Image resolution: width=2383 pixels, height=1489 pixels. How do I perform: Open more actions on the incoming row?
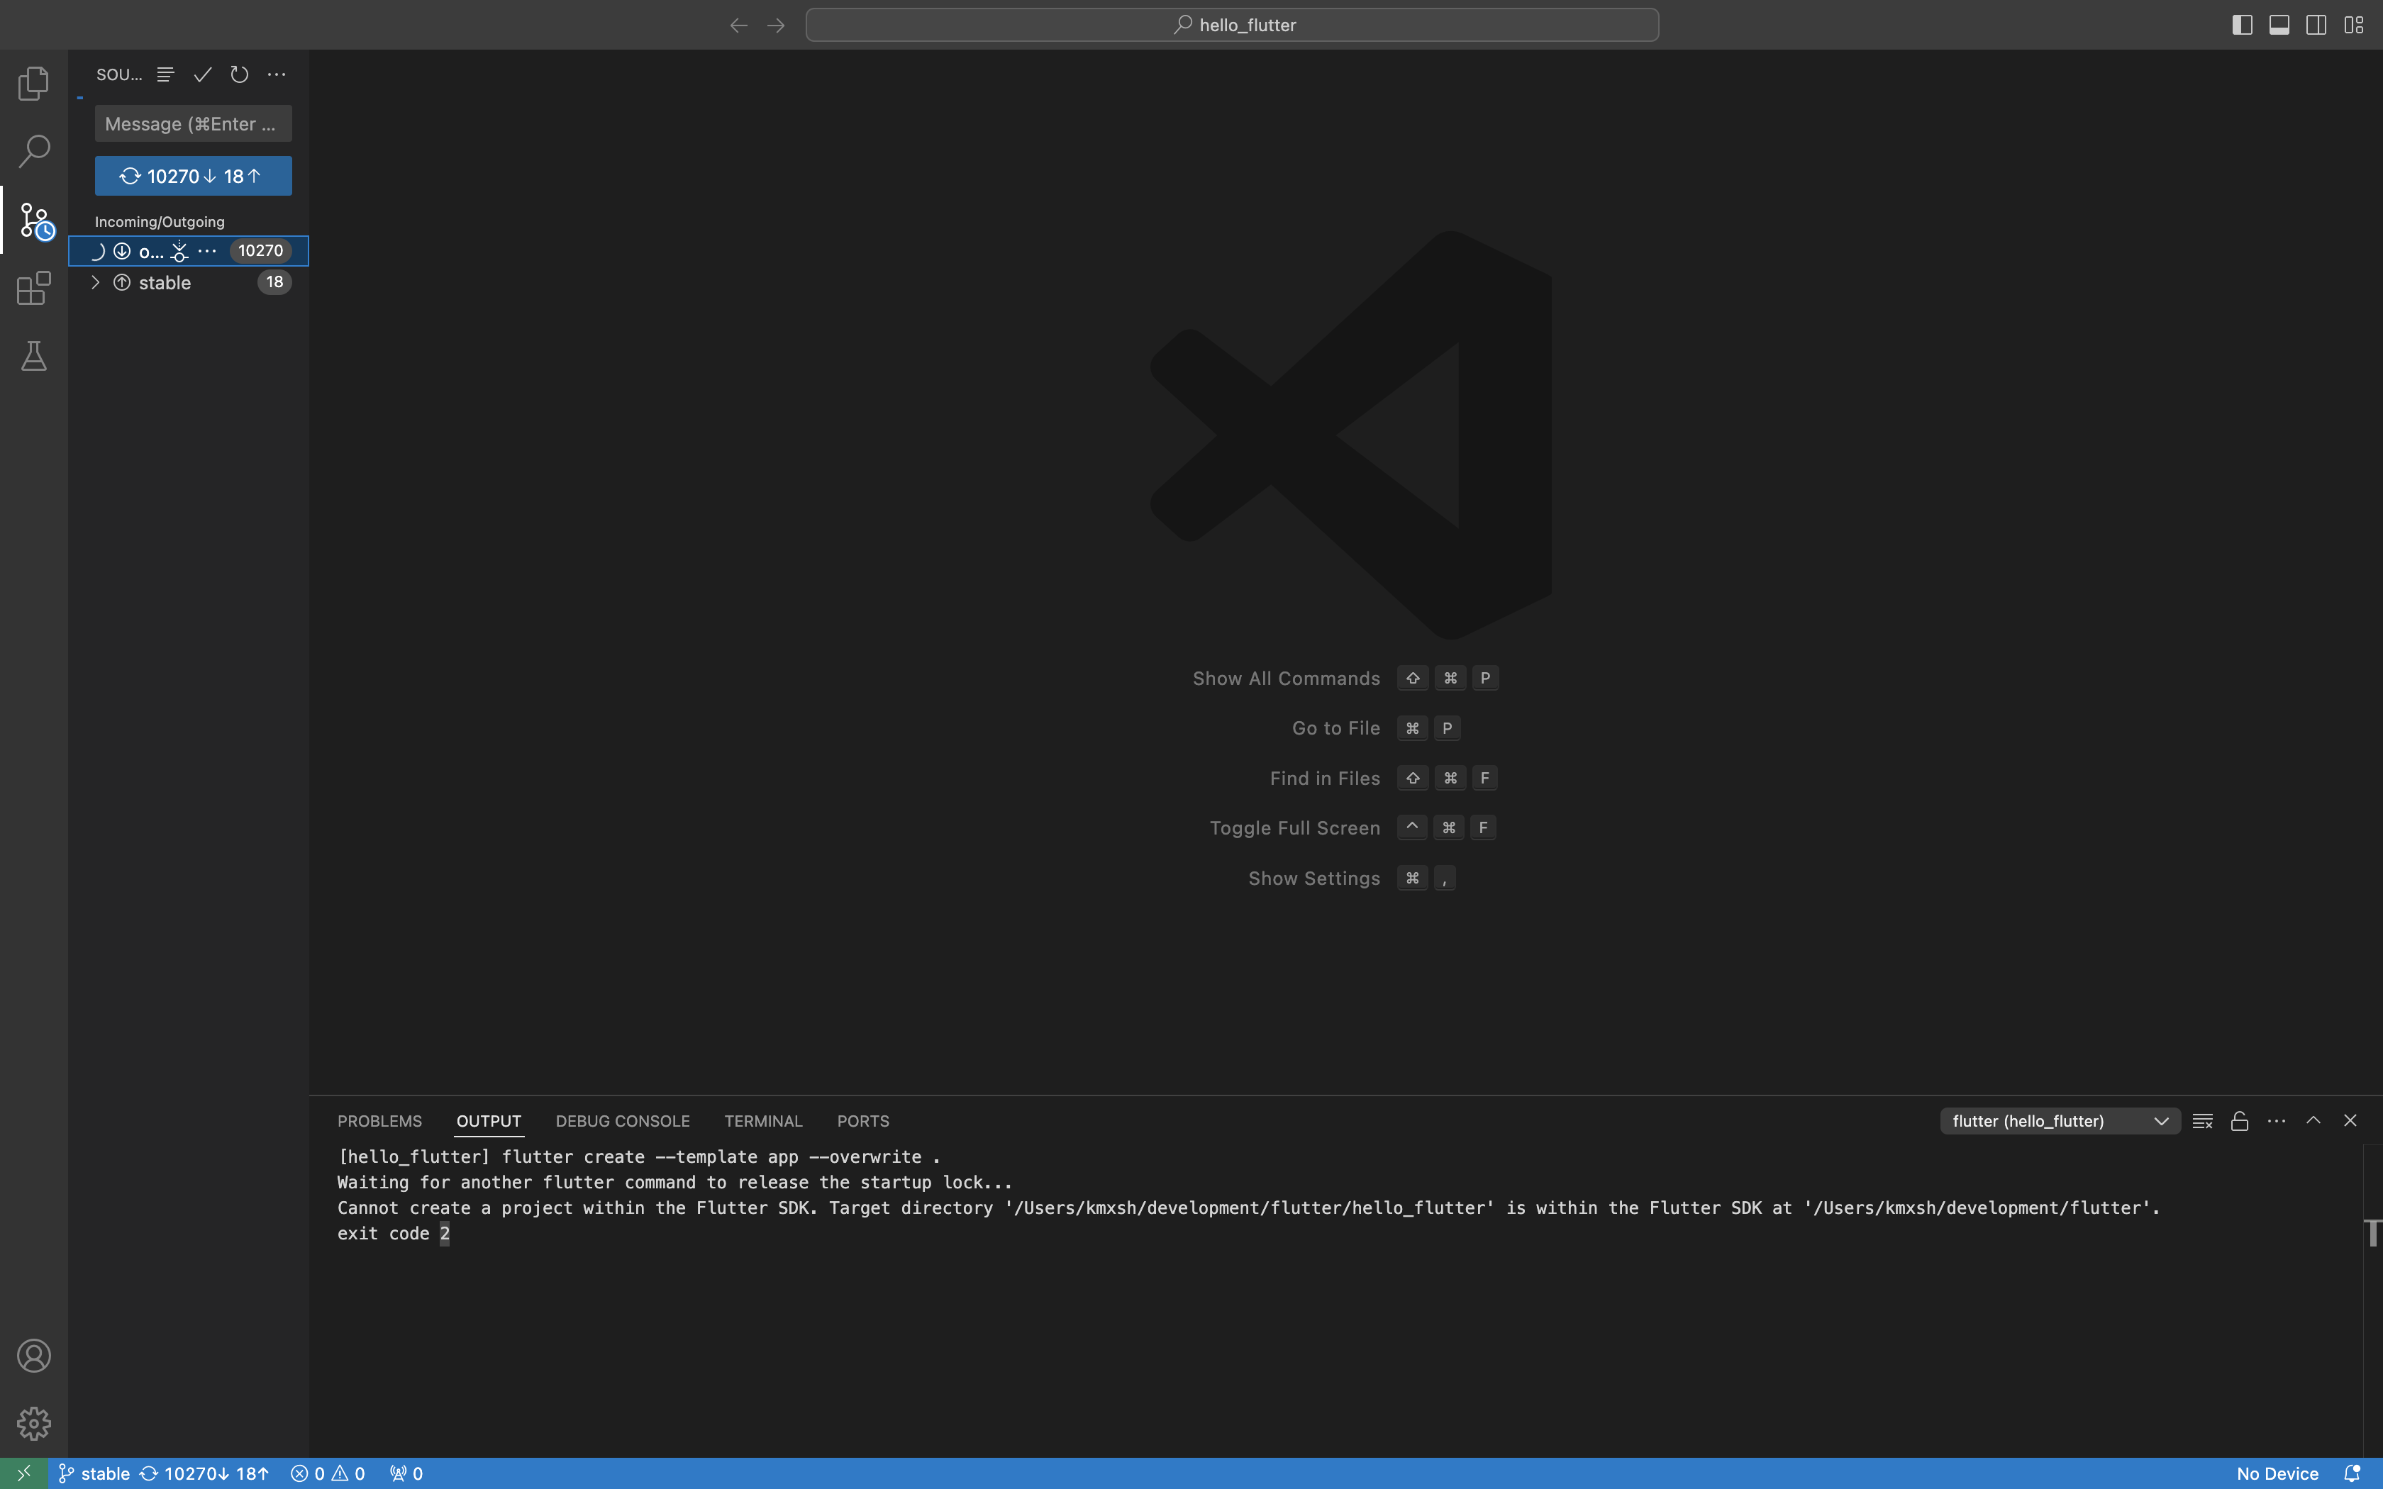click(207, 251)
